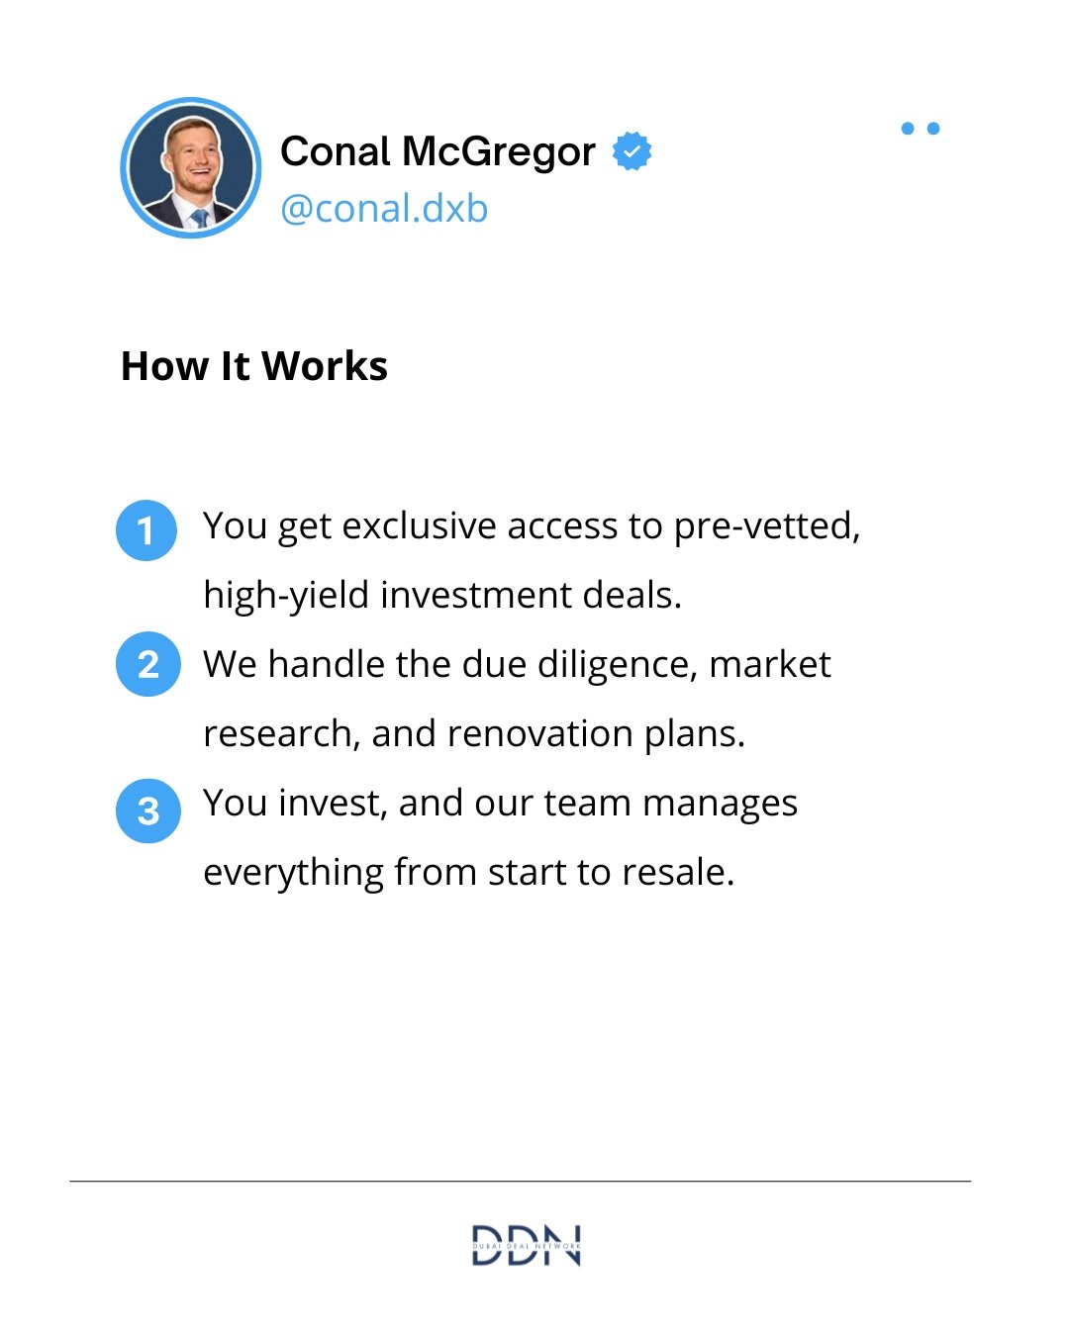Click the left dot of options menu

click(x=908, y=129)
